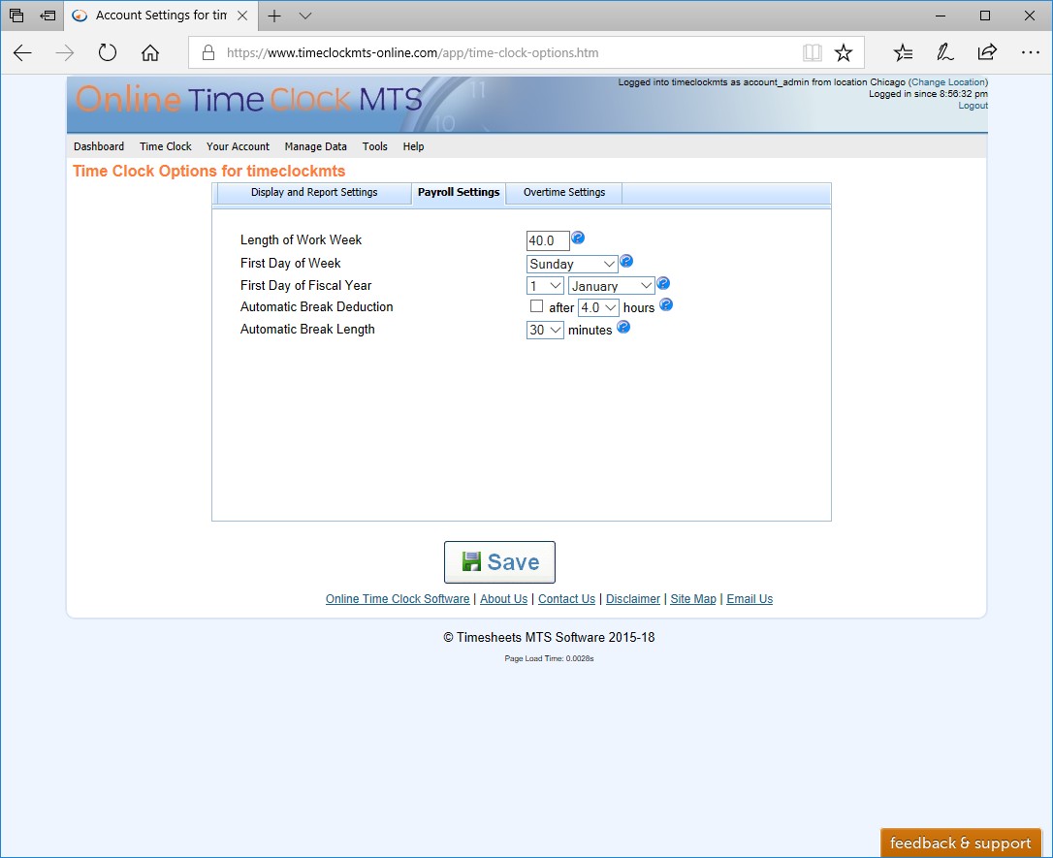Click the Email Us link

tap(750, 599)
